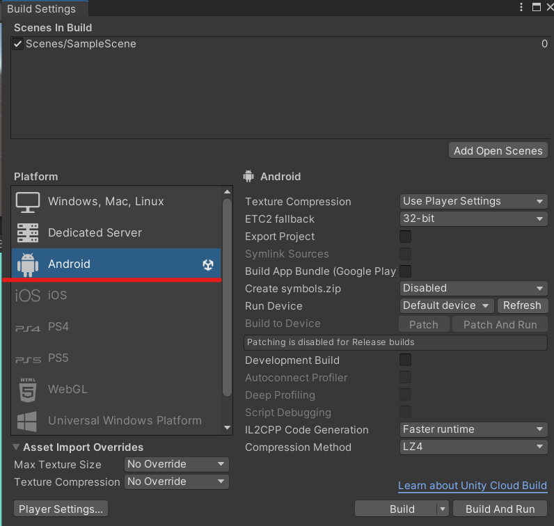
Task: Toggle the Deep Profiling checkbox
Action: (405, 394)
